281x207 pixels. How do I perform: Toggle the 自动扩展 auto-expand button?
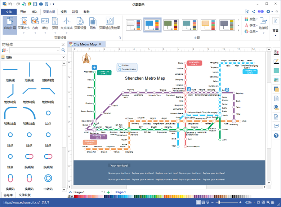pos(10,25)
